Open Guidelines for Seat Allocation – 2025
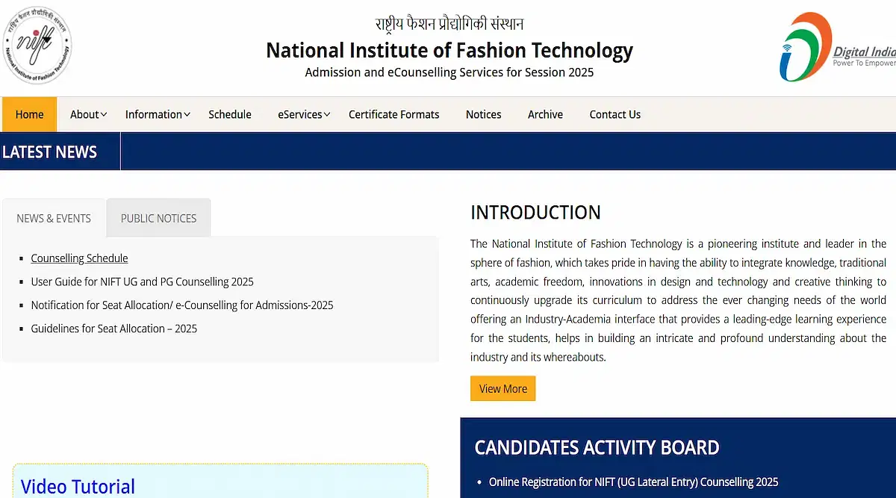Image resolution: width=896 pixels, height=498 pixels. (x=114, y=329)
